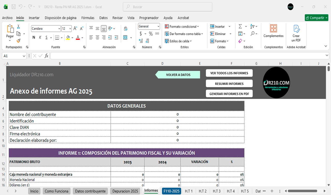Image resolution: width=331 pixels, height=195 pixels.
Task: Open the Fórmulas ribbon tab
Action: point(88,18)
